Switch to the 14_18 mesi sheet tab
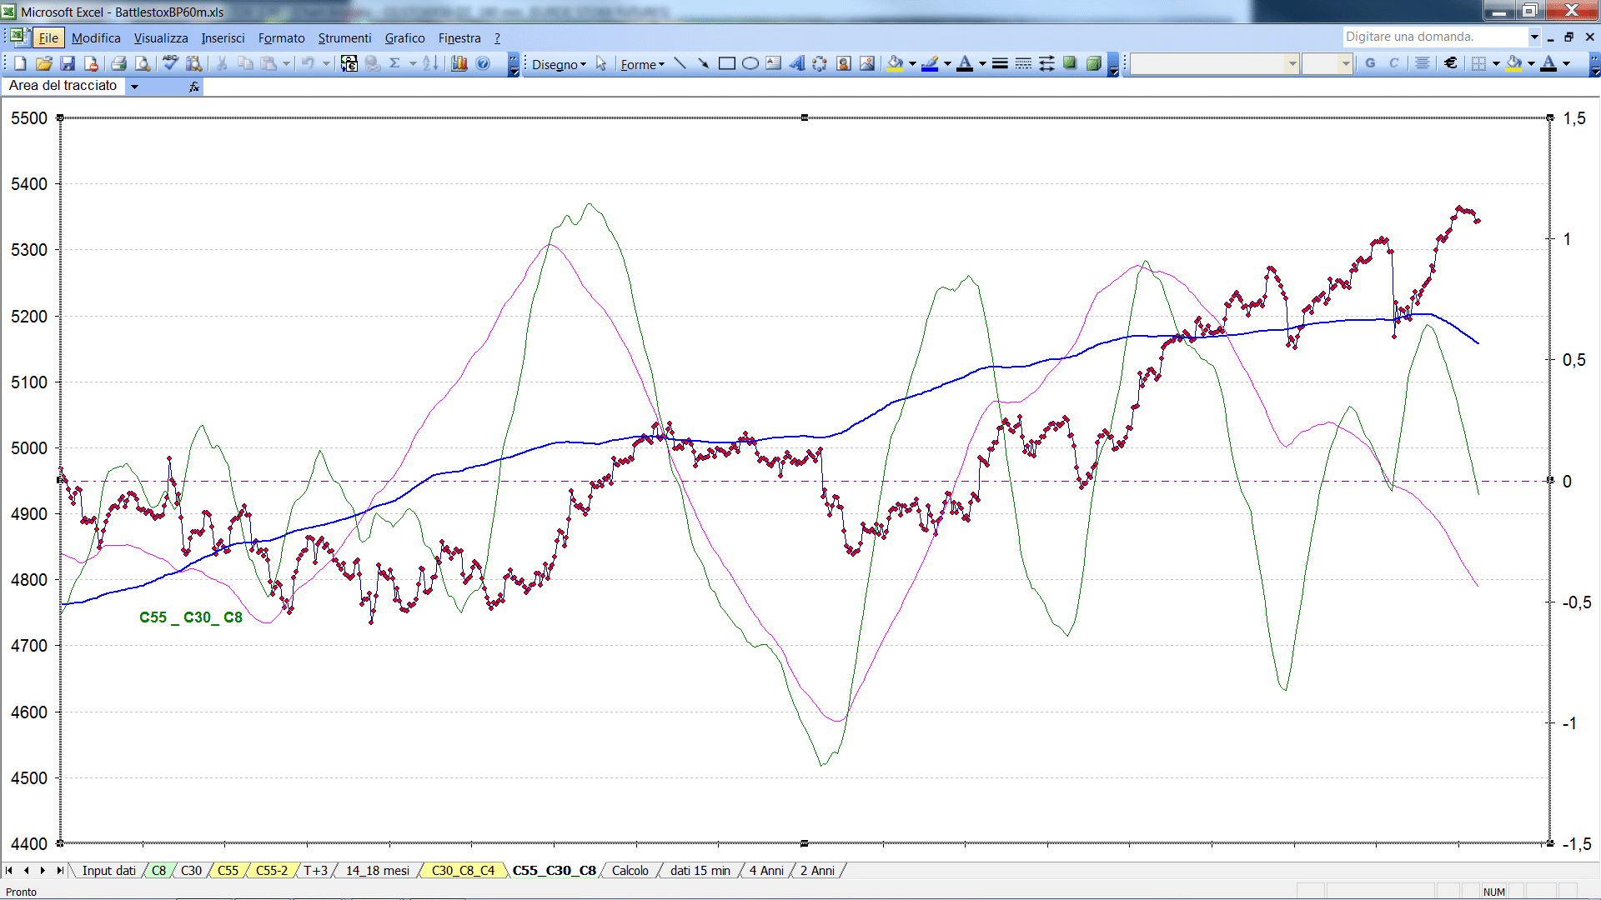This screenshot has height=900, width=1601. (x=378, y=871)
